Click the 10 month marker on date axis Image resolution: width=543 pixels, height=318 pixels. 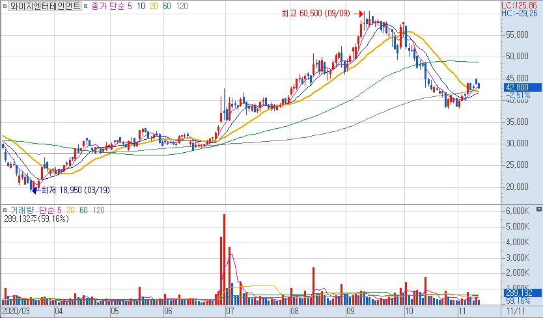pyautogui.click(x=409, y=311)
